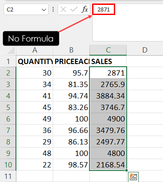Image resolution: width=163 pixels, height=182 pixels.
Task: Select row 11 header
Action: 8,176
